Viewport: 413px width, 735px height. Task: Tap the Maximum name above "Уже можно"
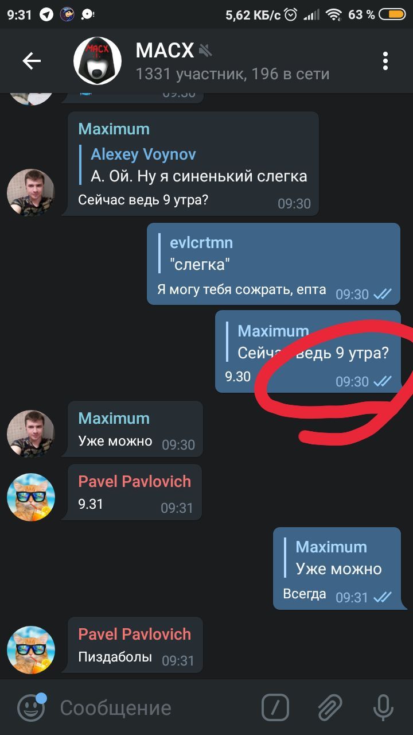(114, 418)
